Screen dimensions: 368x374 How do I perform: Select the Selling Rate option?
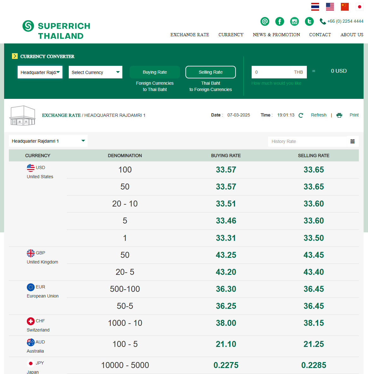pyautogui.click(x=211, y=72)
